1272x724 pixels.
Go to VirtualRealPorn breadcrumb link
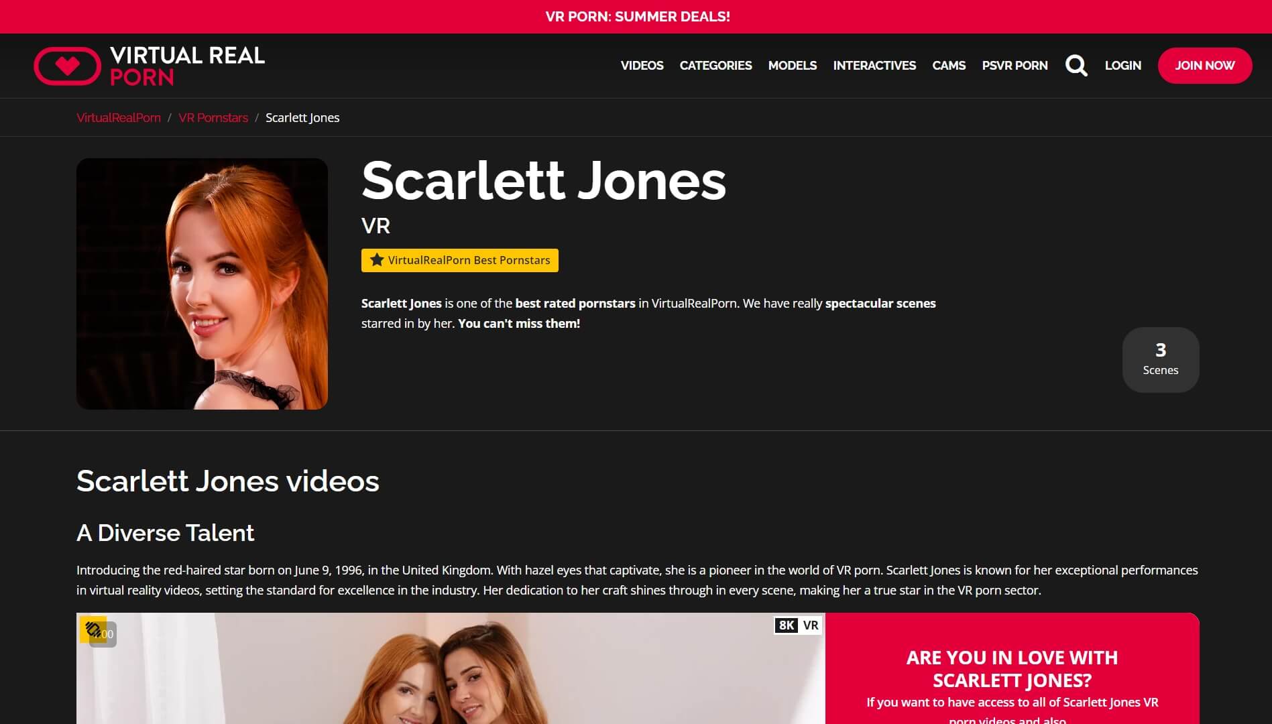[x=119, y=118]
